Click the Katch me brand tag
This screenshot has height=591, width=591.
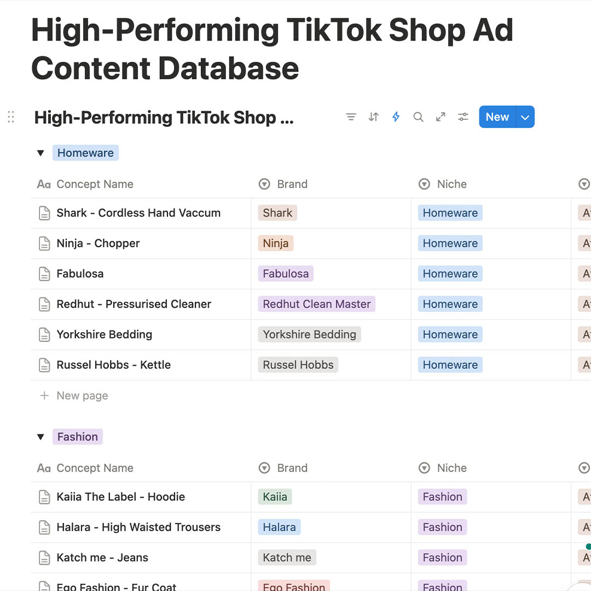(287, 558)
